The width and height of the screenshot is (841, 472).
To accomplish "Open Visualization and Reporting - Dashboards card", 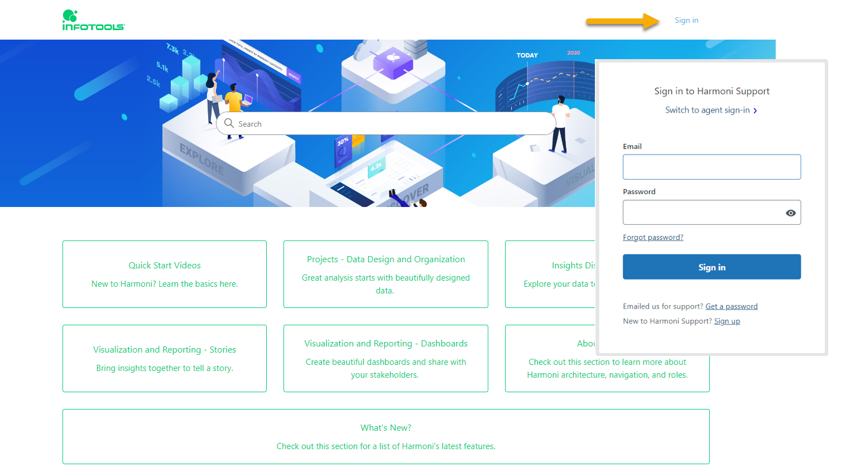I will point(386,358).
